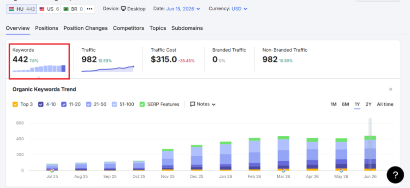410x188 pixels.
Task: Click the Branded Traffic 0 value
Action: [215, 60]
